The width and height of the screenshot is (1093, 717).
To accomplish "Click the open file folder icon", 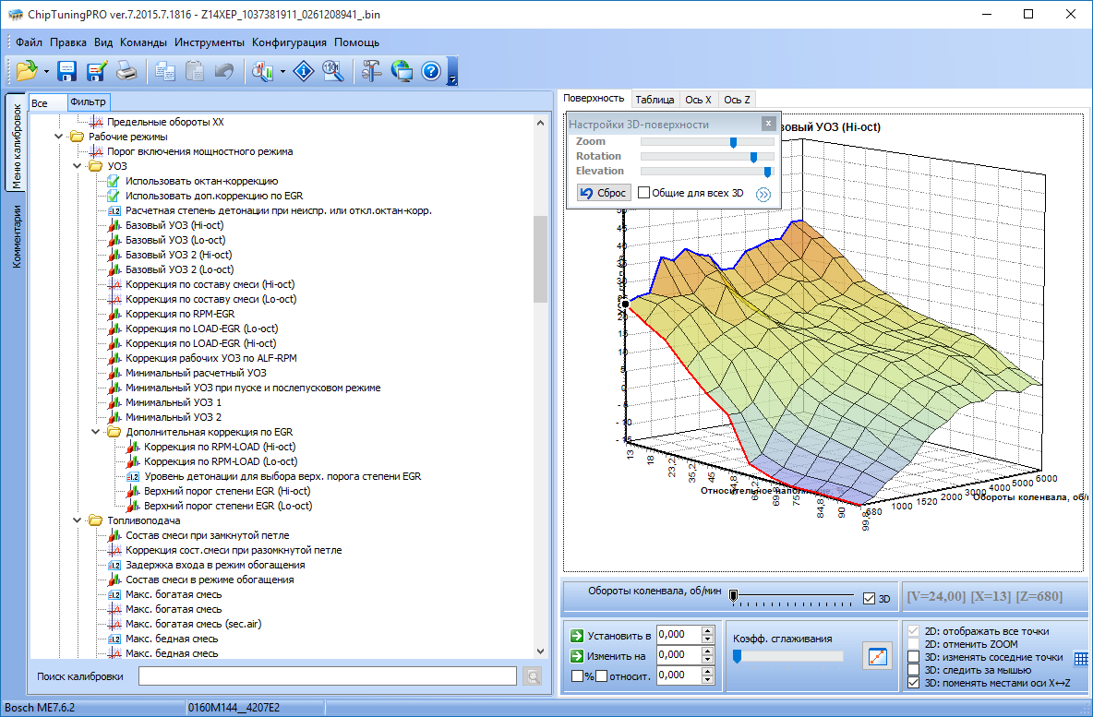I will [26, 72].
